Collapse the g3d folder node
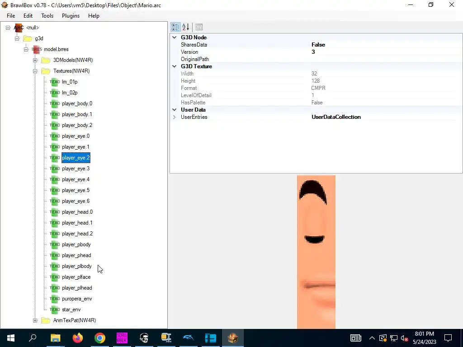This screenshot has height=347, width=463. click(17, 39)
